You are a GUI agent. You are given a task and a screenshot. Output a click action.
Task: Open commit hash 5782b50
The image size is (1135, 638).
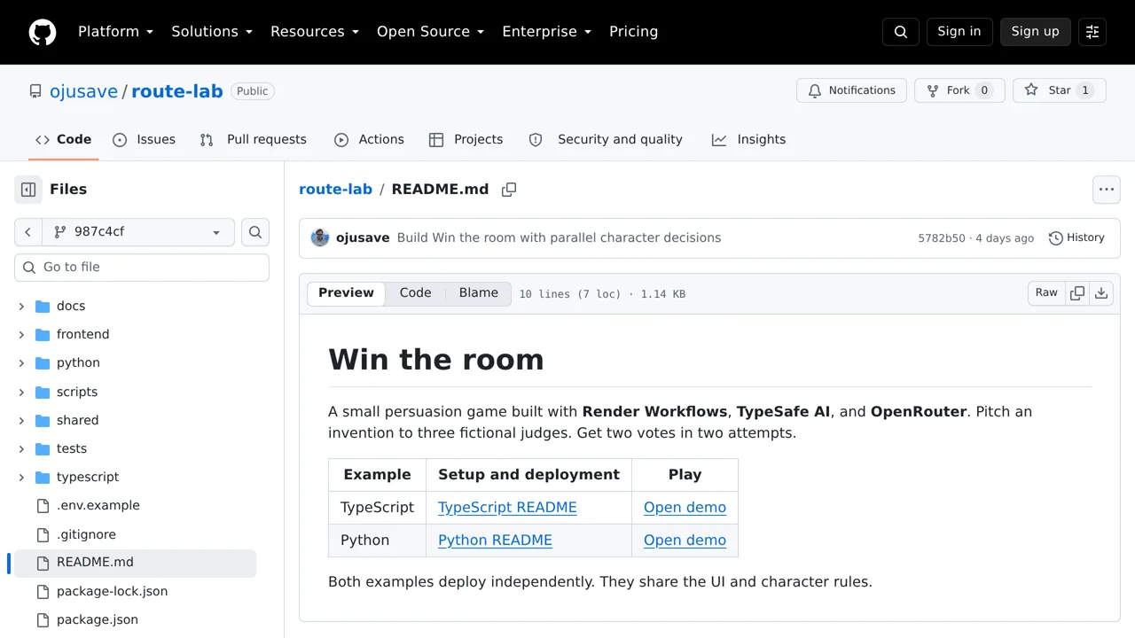click(x=942, y=238)
